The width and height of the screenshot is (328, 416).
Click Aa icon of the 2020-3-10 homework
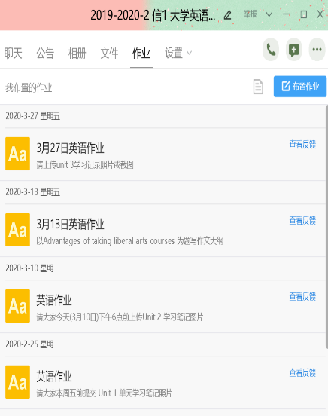pyautogui.click(x=17, y=306)
